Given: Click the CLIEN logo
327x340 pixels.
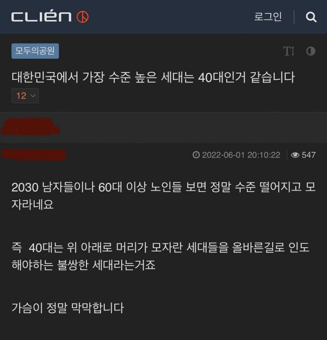Looking at the screenshot, I should (x=41, y=17).
